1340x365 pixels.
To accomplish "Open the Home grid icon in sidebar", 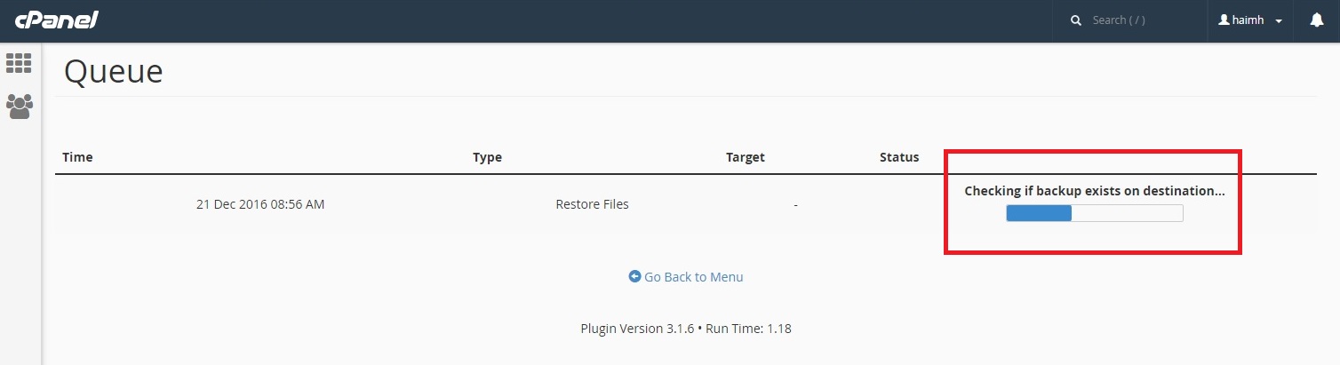I will [x=19, y=63].
